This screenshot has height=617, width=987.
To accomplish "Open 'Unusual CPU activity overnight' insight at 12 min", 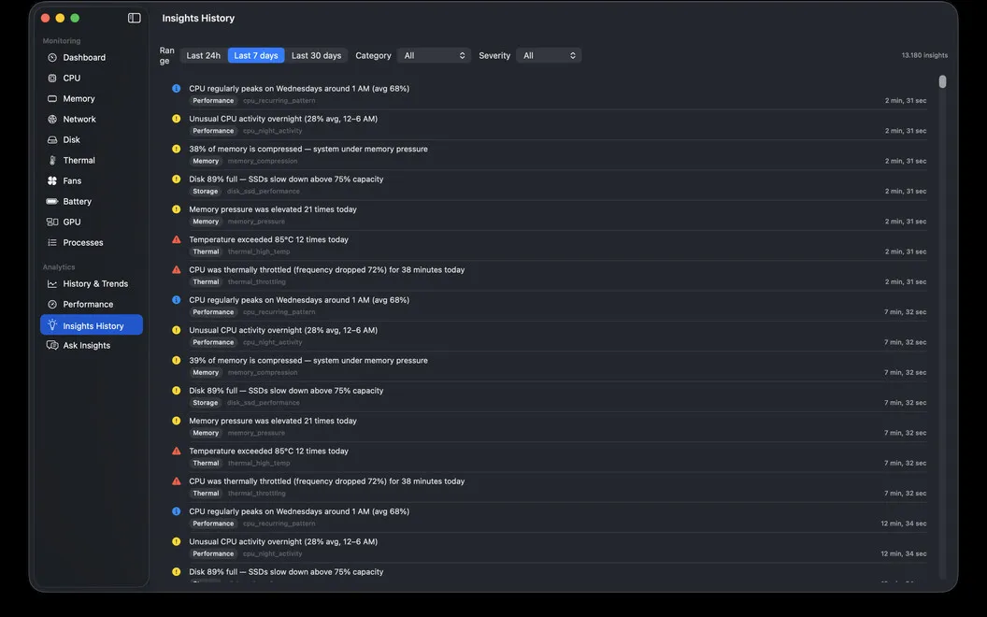I will pyautogui.click(x=549, y=547).
